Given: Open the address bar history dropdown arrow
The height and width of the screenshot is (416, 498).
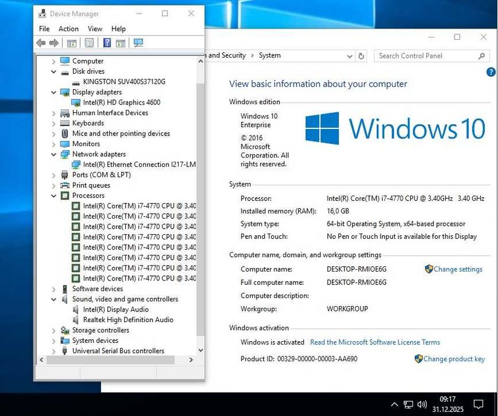Looking at the screenshot, I should coord(350,56).
